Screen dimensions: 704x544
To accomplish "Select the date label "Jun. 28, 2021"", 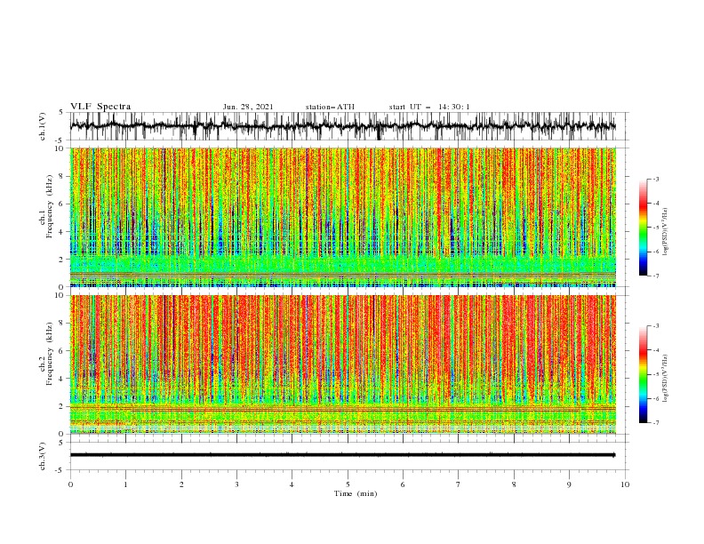I will (248, 107).
